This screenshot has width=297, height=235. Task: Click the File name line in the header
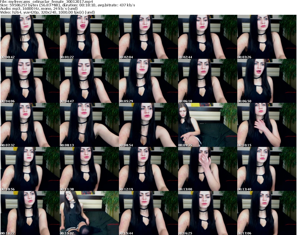click(47, 2)
